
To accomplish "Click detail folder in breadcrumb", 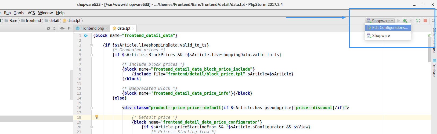I will click(52, 21).
